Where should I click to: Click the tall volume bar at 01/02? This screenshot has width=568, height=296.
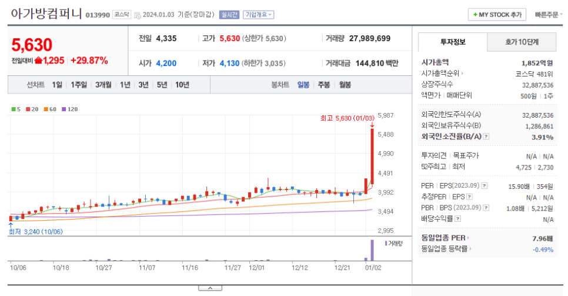(372, 250)
